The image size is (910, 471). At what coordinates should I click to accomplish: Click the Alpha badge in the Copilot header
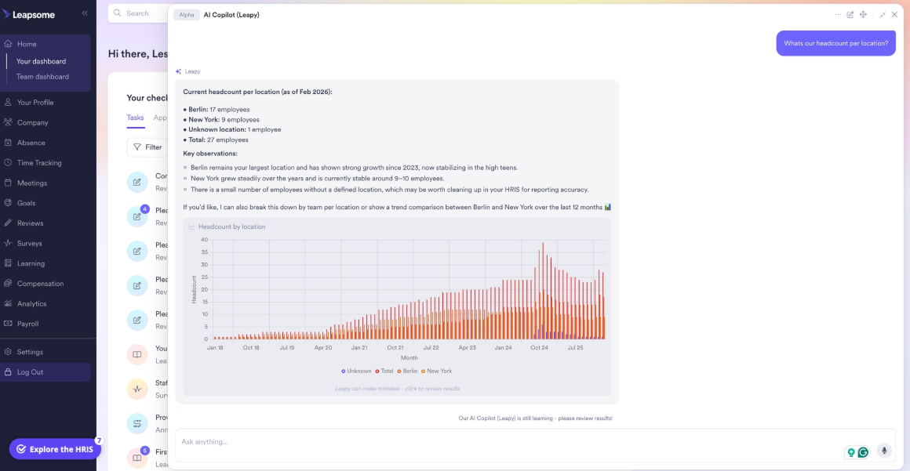point(187,15)
